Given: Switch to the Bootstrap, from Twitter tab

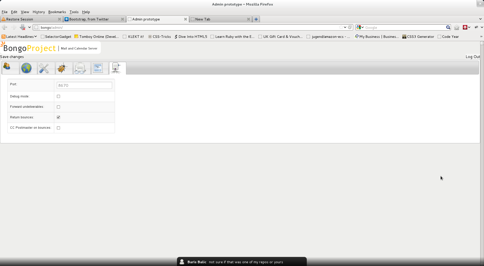Looking at the screenshot, I should point(94,19).
